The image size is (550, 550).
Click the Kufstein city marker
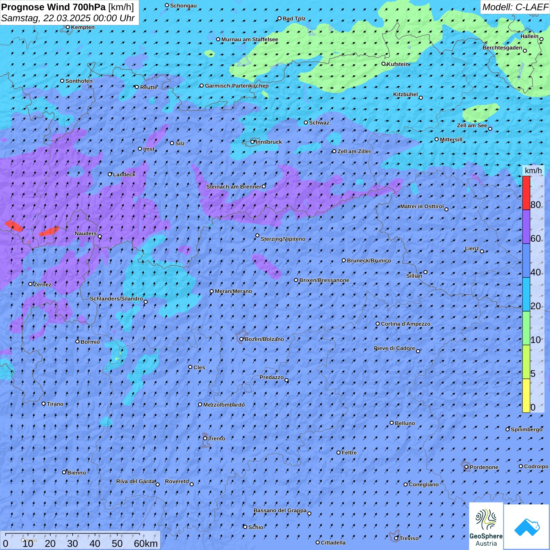(x=384, y=64)
